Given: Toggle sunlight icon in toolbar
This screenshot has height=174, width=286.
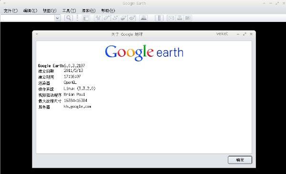Looking at the screenshot, I should tap(143, 18).
